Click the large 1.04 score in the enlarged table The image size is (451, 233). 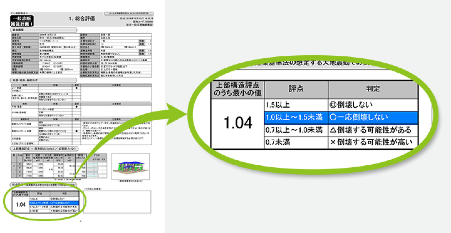(238, 124)
